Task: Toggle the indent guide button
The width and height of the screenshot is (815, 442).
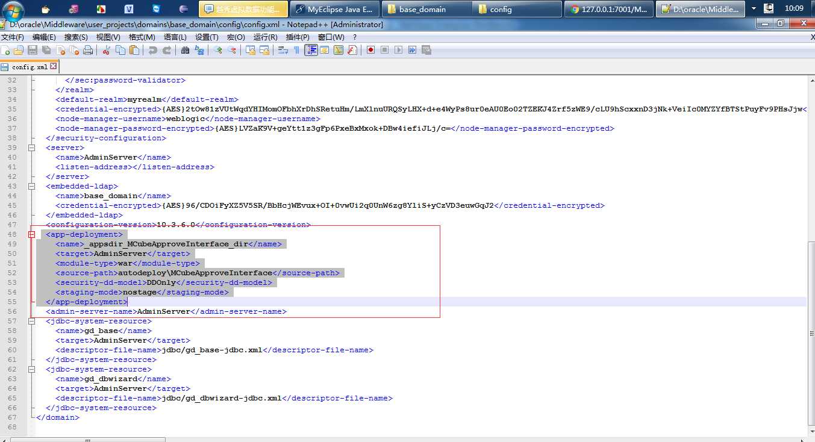Action: [311, 50]
